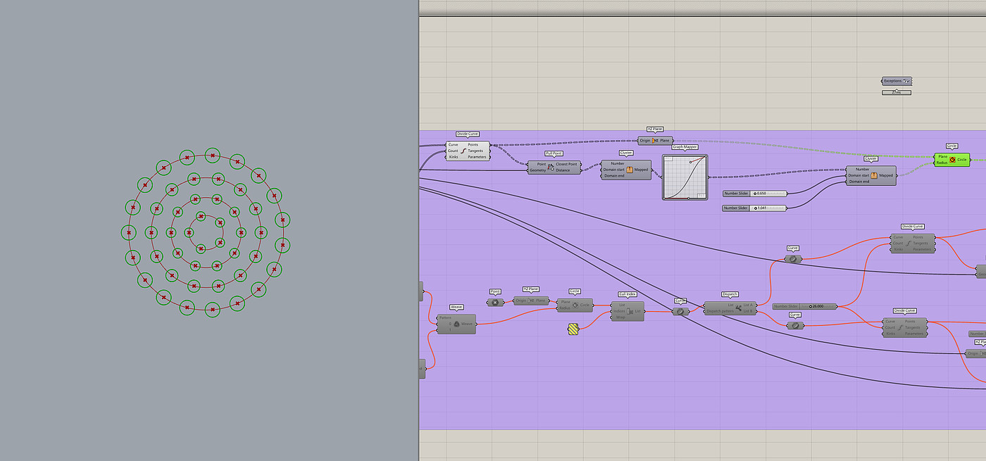Click the Origin input on the top YZ Plane

pyautogui.click(x=645, y=141)
